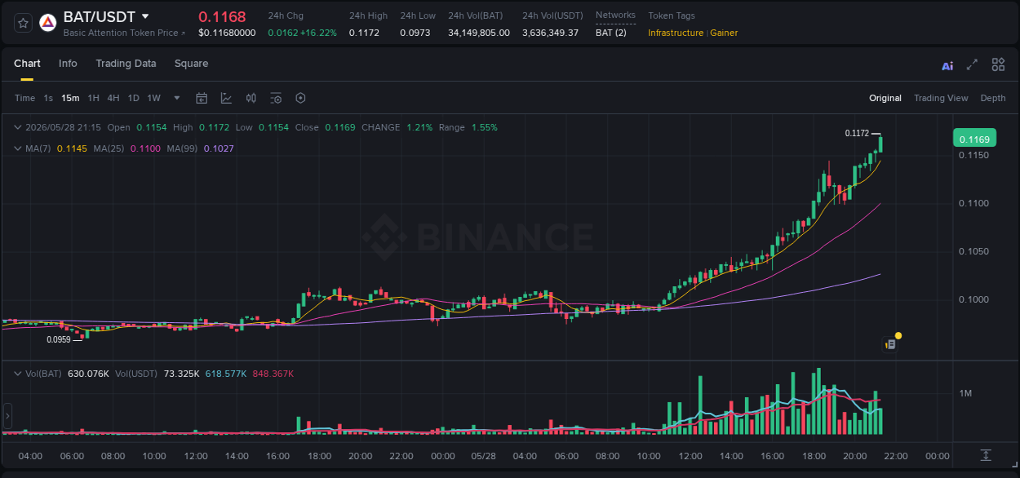This screenshot has height=478, width=1020.
Task: Click the yellow MA(7) value 0.1145
Action: click(72, 148)
